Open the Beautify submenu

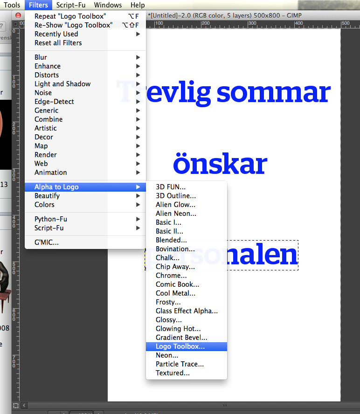click(85, 196)
